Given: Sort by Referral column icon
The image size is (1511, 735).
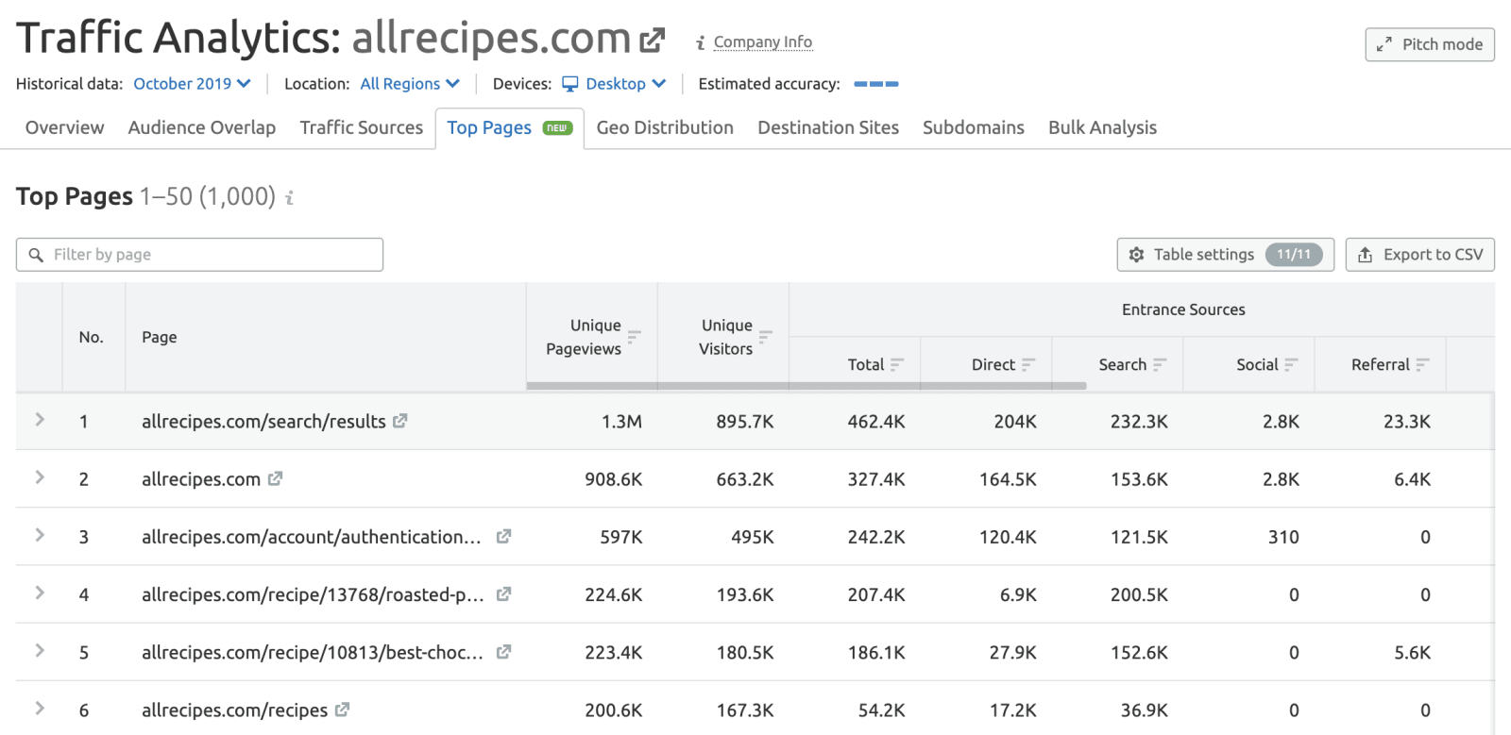Looking at the screenshot, I should point(1422,364).
